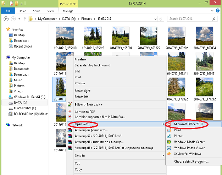Choose the XnView for Windows icon
The width and height of the screenshot is (222, 175).
click(x=169, y=154)
